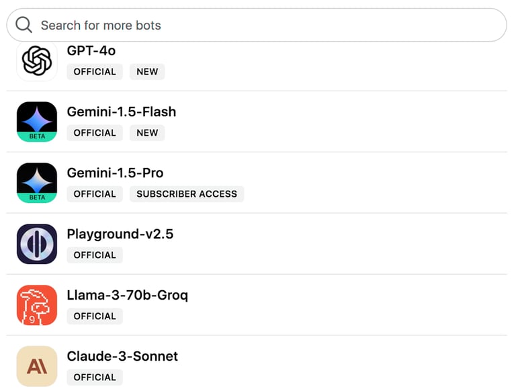Click the Playground-v2.5 bot icon
Viewport: 516px width, 391px height.
37,244
